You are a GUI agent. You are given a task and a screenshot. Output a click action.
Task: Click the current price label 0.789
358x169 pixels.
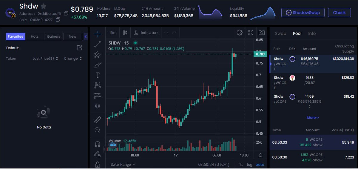click(260, 54)
